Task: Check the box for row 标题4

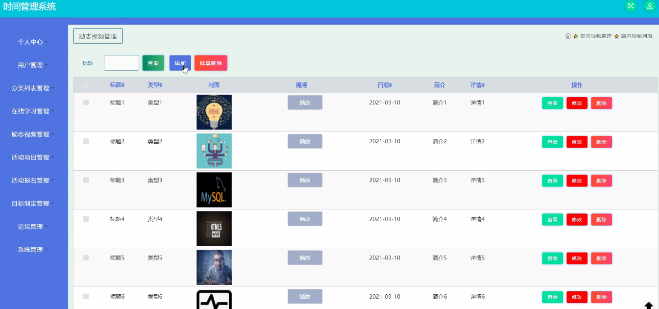Action: (86, 219)
